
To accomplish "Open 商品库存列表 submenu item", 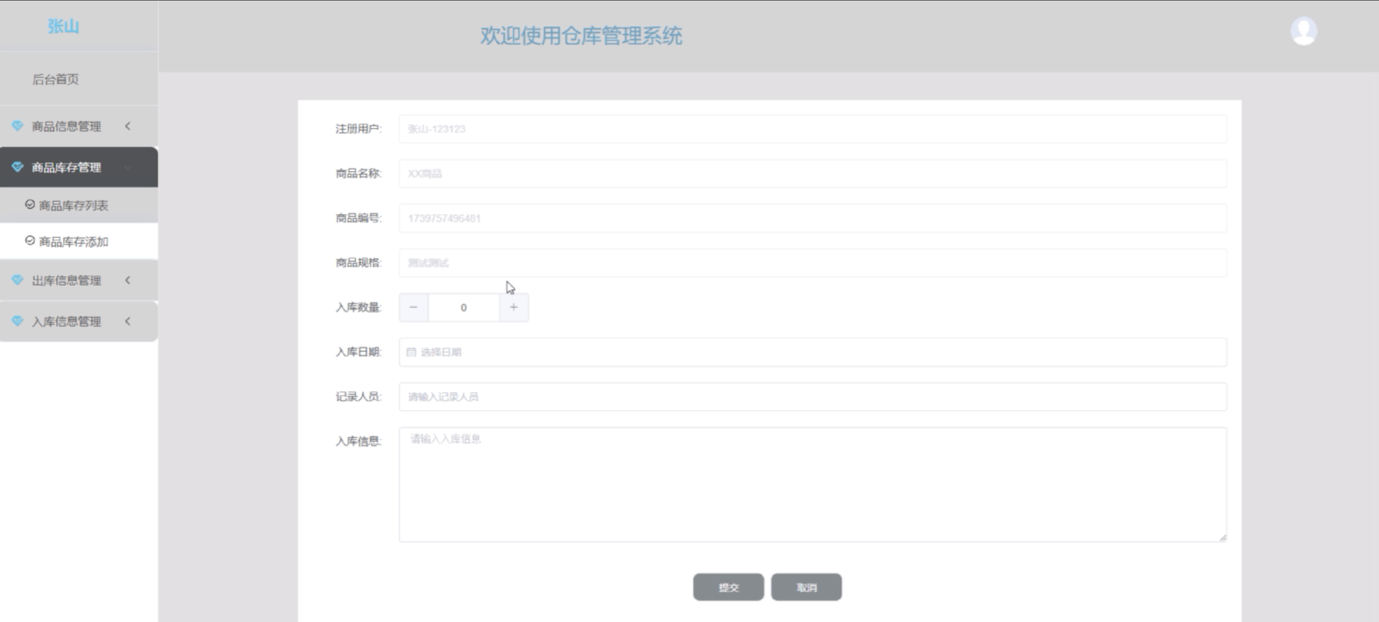I will [73, 205].
